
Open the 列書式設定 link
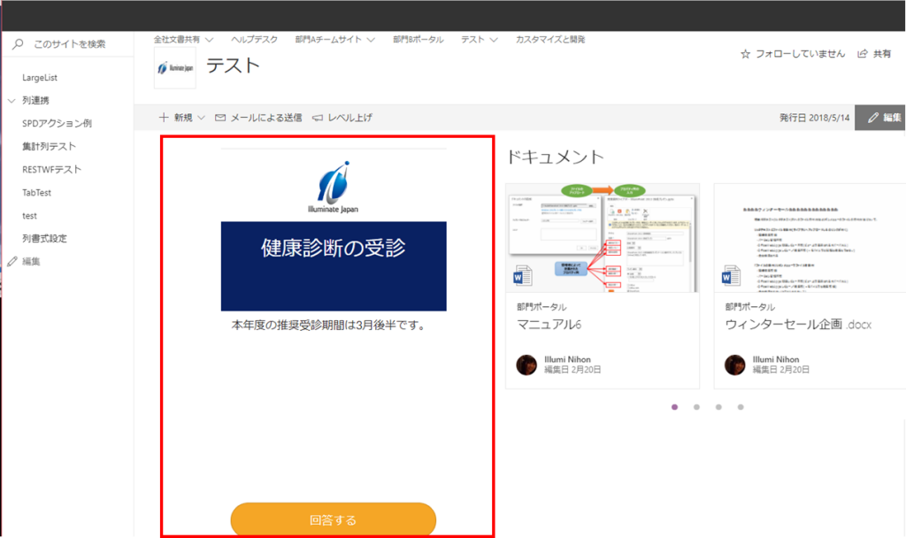click(44, 238)
